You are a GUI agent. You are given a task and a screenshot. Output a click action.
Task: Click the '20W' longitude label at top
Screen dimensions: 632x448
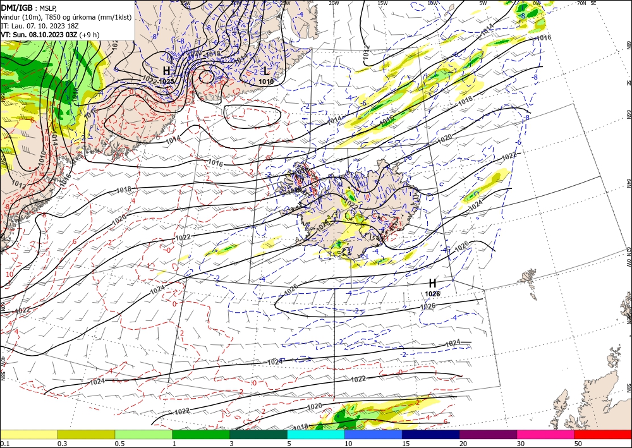coord(333,3)
